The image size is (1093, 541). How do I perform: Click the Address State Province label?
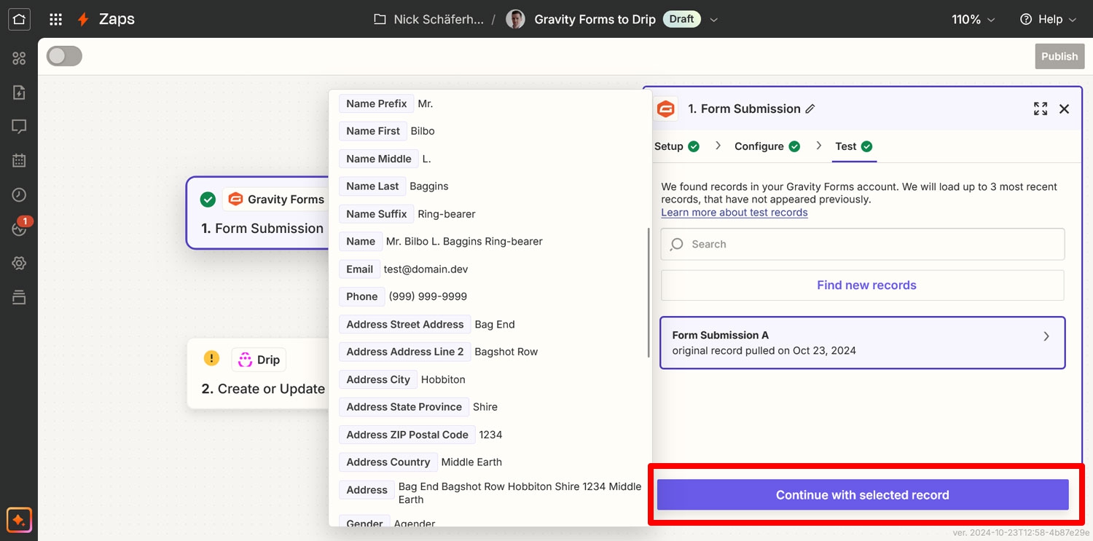(x=404, y=407)
